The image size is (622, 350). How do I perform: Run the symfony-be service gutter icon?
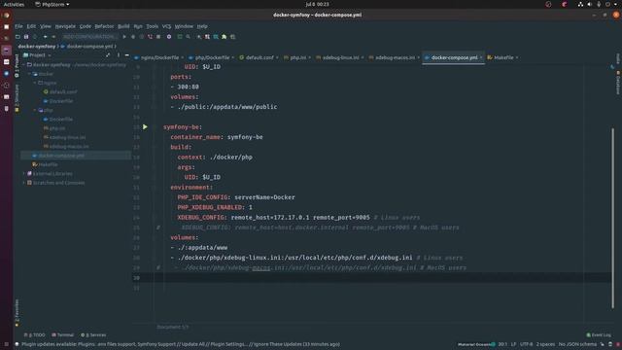[x=145, y=127]
